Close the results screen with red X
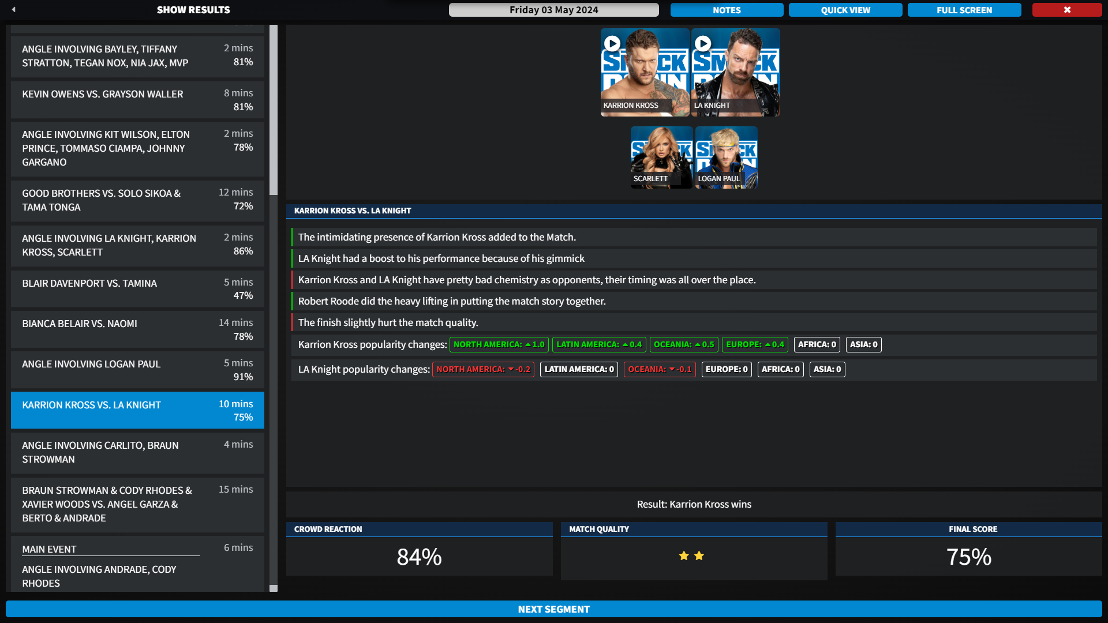This screenshot has width=1108, height=623. pos(1066,10)
